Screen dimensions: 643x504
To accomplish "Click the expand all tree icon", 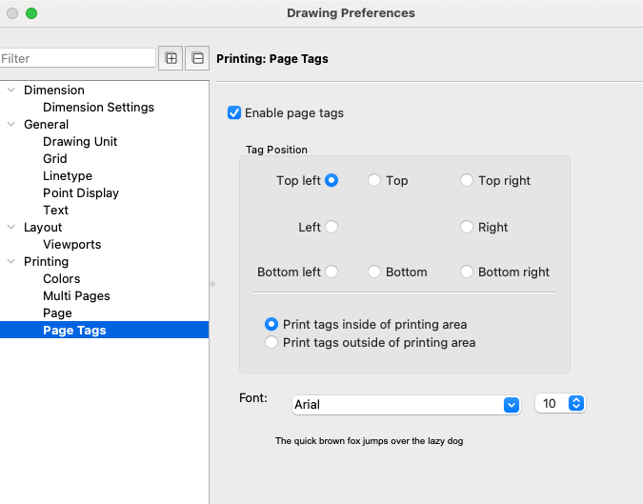I will pyautogui.click(x=171, y=58).
